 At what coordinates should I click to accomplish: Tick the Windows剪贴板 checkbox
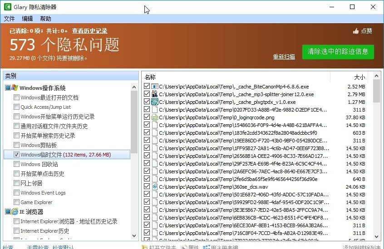click(17, 145)
